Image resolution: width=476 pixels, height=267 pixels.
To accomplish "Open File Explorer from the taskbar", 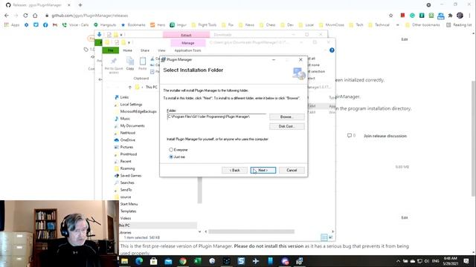I will (124, 261).
